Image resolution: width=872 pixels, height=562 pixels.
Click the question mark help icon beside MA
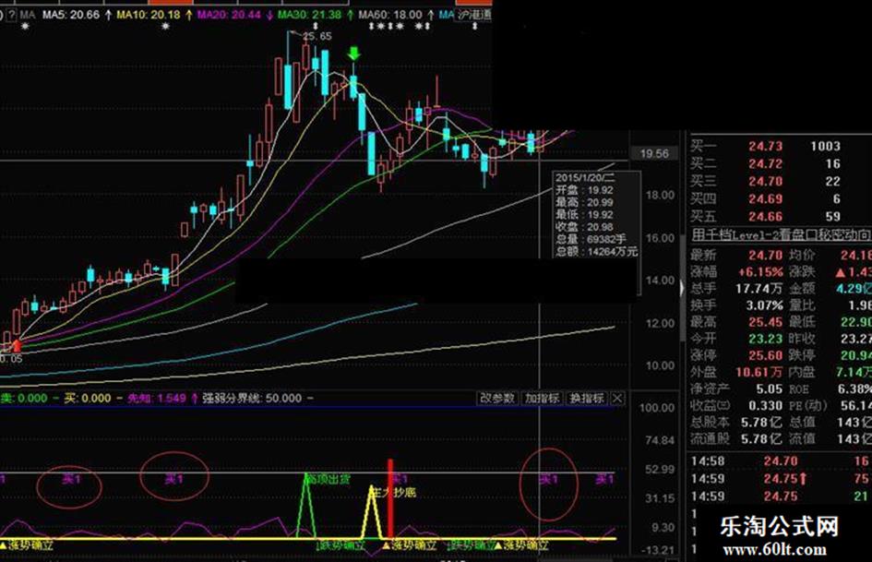point(11,15)
